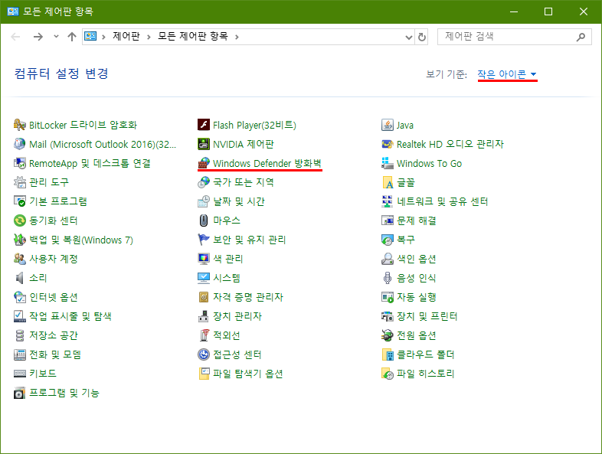This screenshot has height=454, width=602.
Task: Open 색인 옵션 item
Action: click(409, 259)
